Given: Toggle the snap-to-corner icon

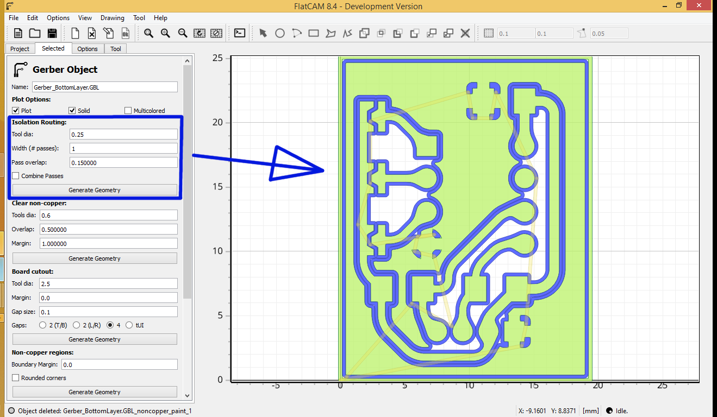Looking at the screenshot, I should coord(582,33).
